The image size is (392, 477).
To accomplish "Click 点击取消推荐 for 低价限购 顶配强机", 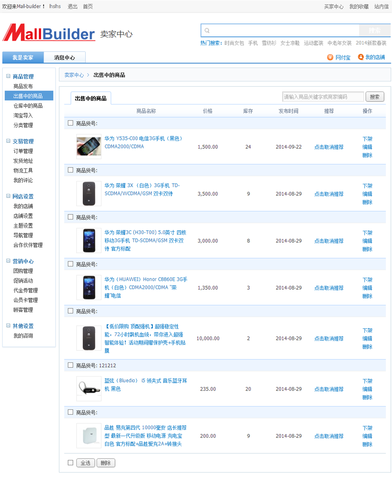I will (329, 339).
